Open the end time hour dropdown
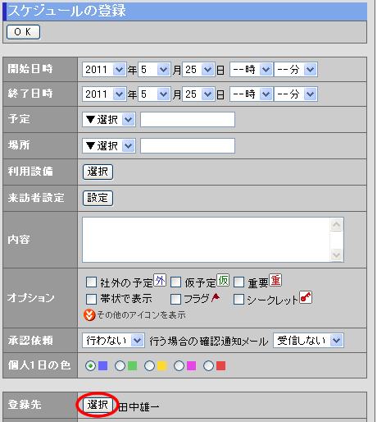This screenshot has width=377, height=422. (252, 94)
